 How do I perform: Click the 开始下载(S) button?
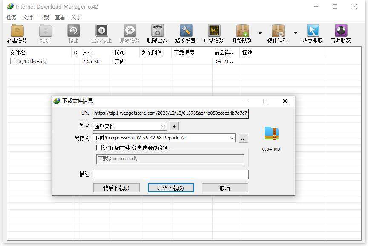coord(171,188)
